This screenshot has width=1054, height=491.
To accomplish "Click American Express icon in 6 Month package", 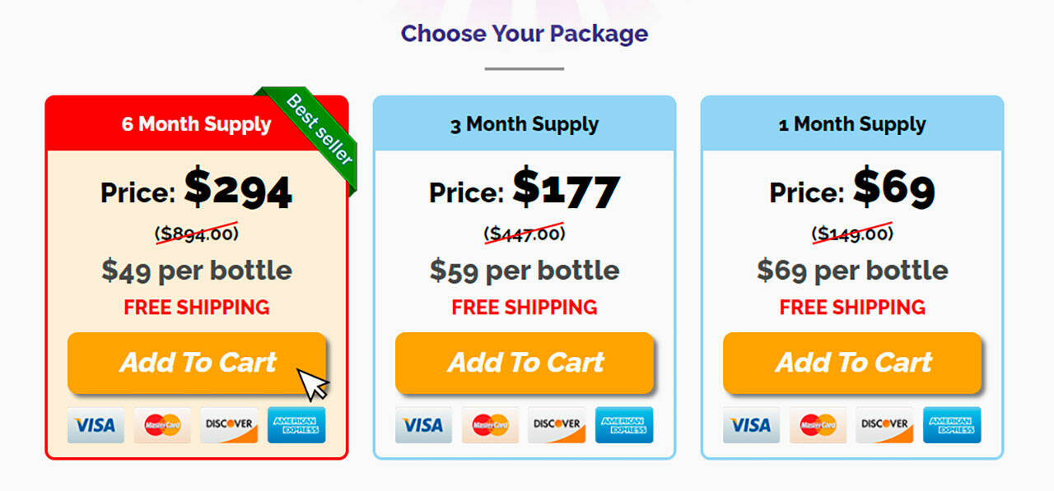I will point(296,425).
